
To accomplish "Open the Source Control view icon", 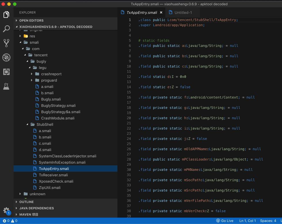I will tap(6, 43).
